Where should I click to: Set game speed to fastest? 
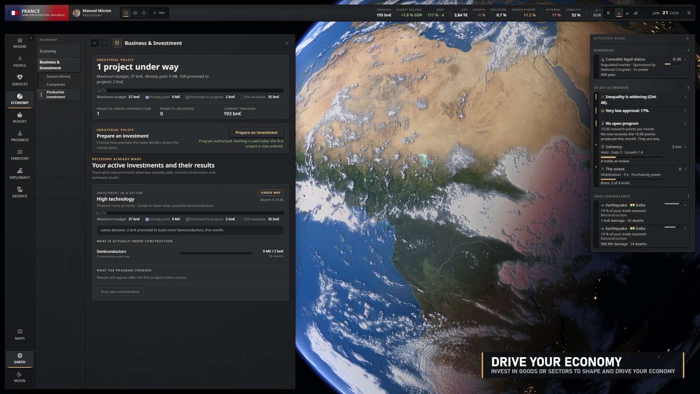pos(635,13)
